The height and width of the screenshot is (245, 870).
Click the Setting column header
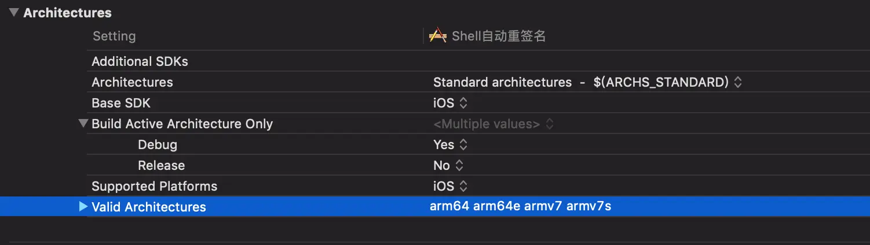click(x=114, y=36)
